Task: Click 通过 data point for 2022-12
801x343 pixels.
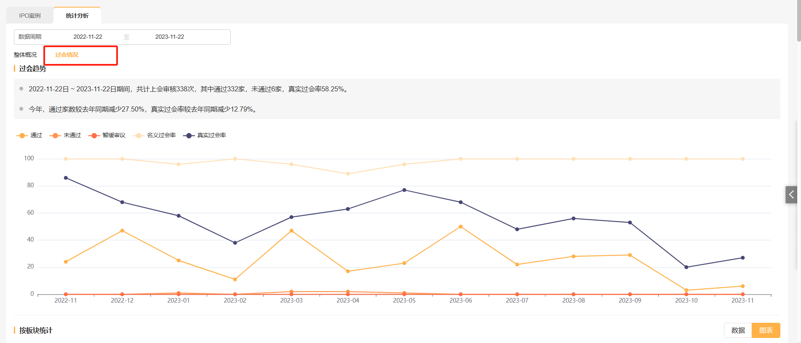Action: (x=122, y=231)
